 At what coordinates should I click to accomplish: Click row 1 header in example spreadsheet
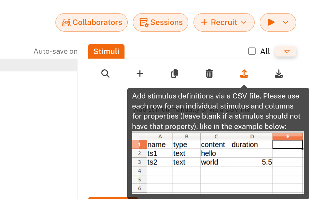[x=139, y=145]
